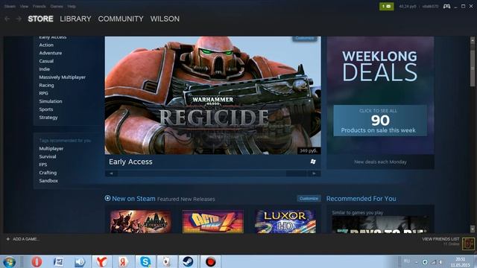This screenshot has width=477, height=268.
Task: Open the red Я Yandex taskbar icon
Action: pos(123,261)
